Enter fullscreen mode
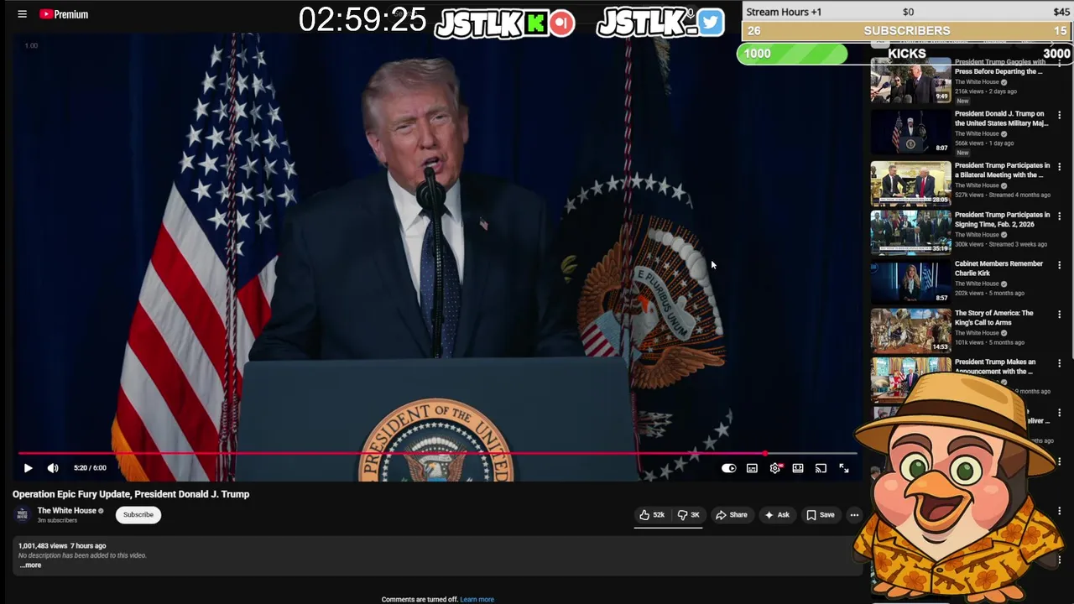Viewport: 1074px width, 604px height. coord(844,468)
